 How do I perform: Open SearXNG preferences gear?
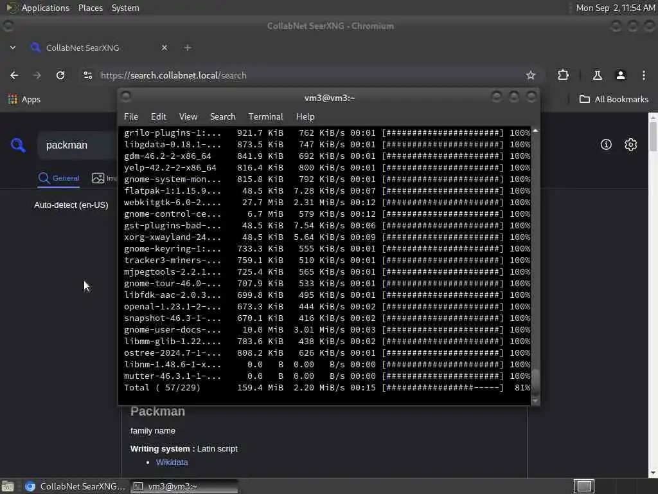pos(630,145)
